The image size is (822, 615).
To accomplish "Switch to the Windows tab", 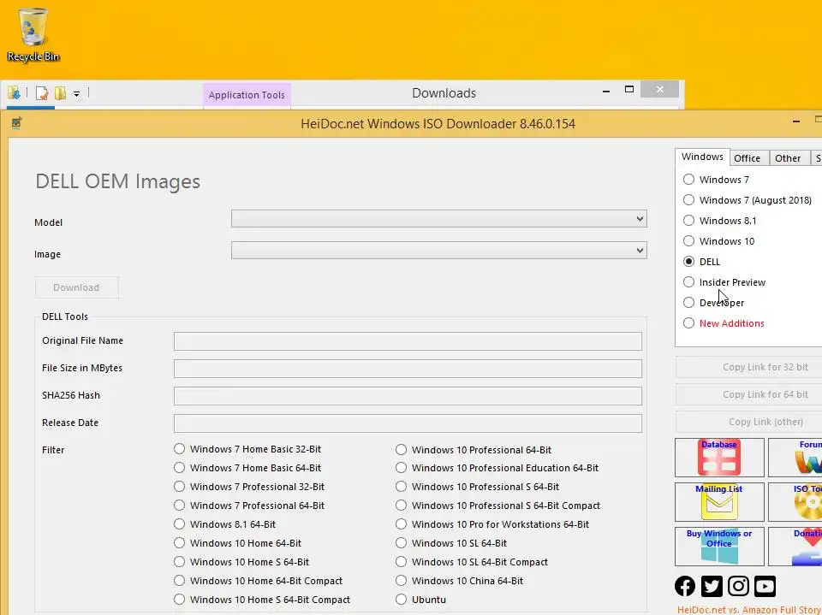I will [x=702, y=157].
